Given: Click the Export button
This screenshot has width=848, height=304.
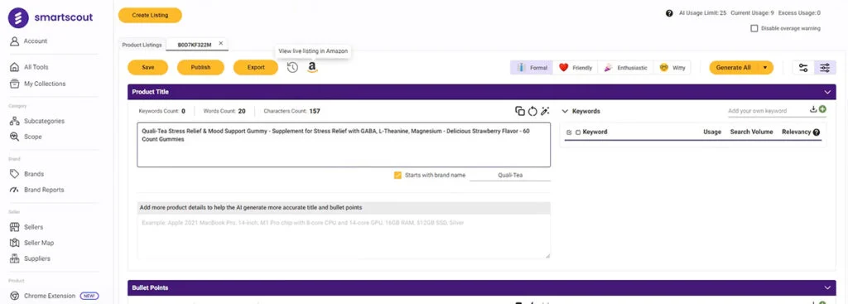Looking at the screenshot, I should point(256,68).
